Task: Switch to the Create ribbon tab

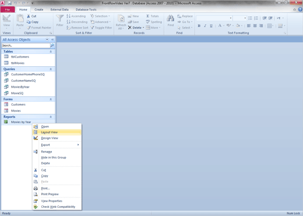Action: (x=39, y=9)
